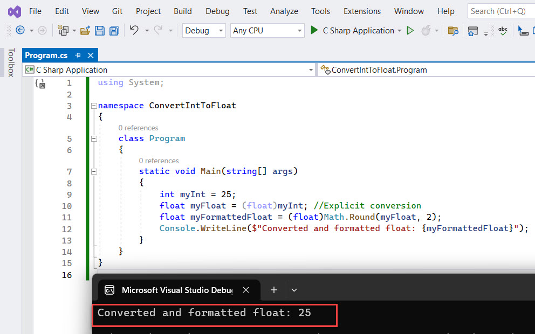Click the 0 references link above Main

coord(159,161)
